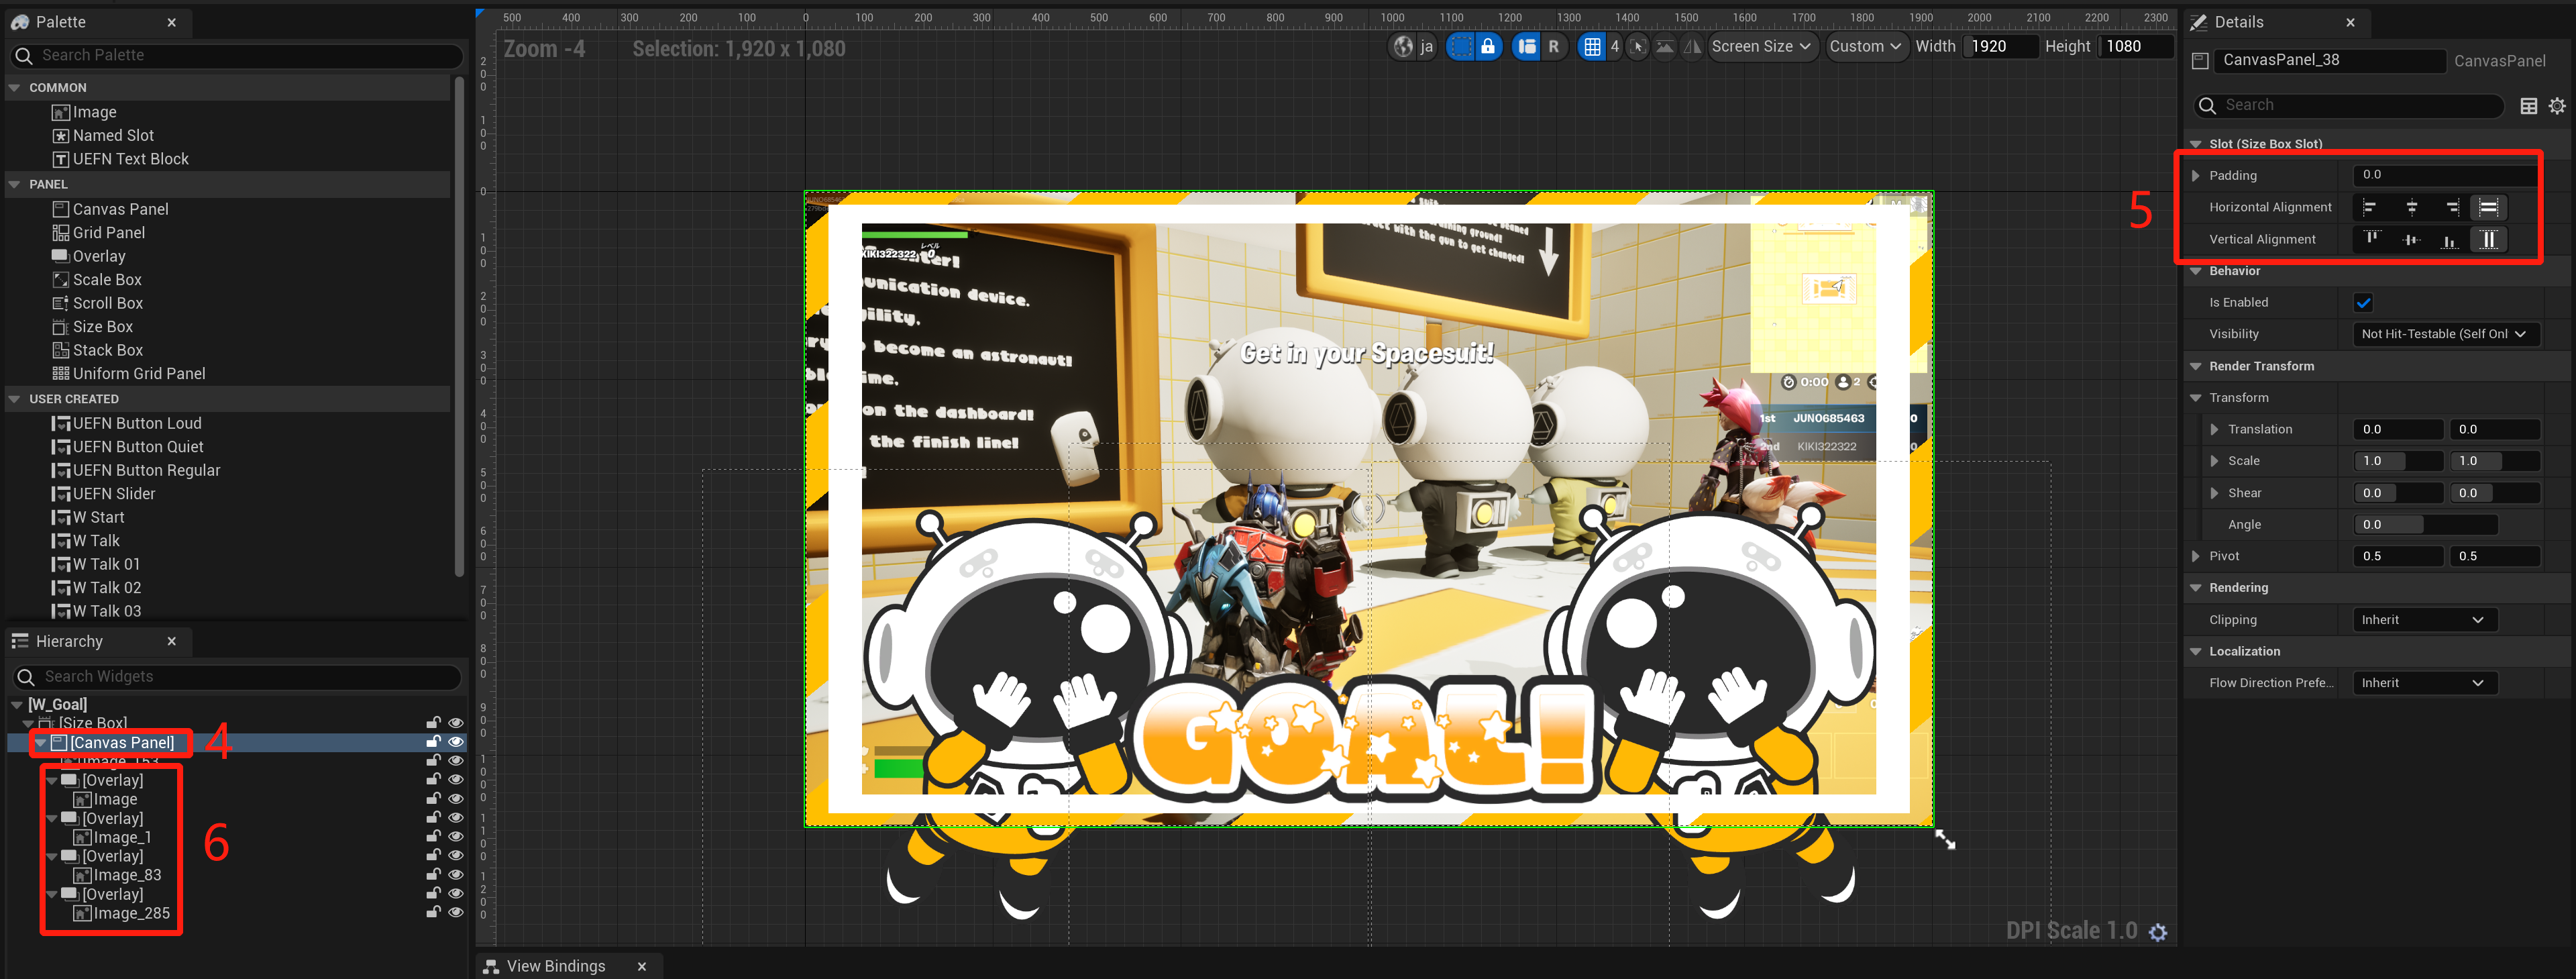Viewport: 2576px width, 979px height.
Task: Uncheck the Is Enabled checkbox
Action: pyautogui.click(x=2363, y=302)
